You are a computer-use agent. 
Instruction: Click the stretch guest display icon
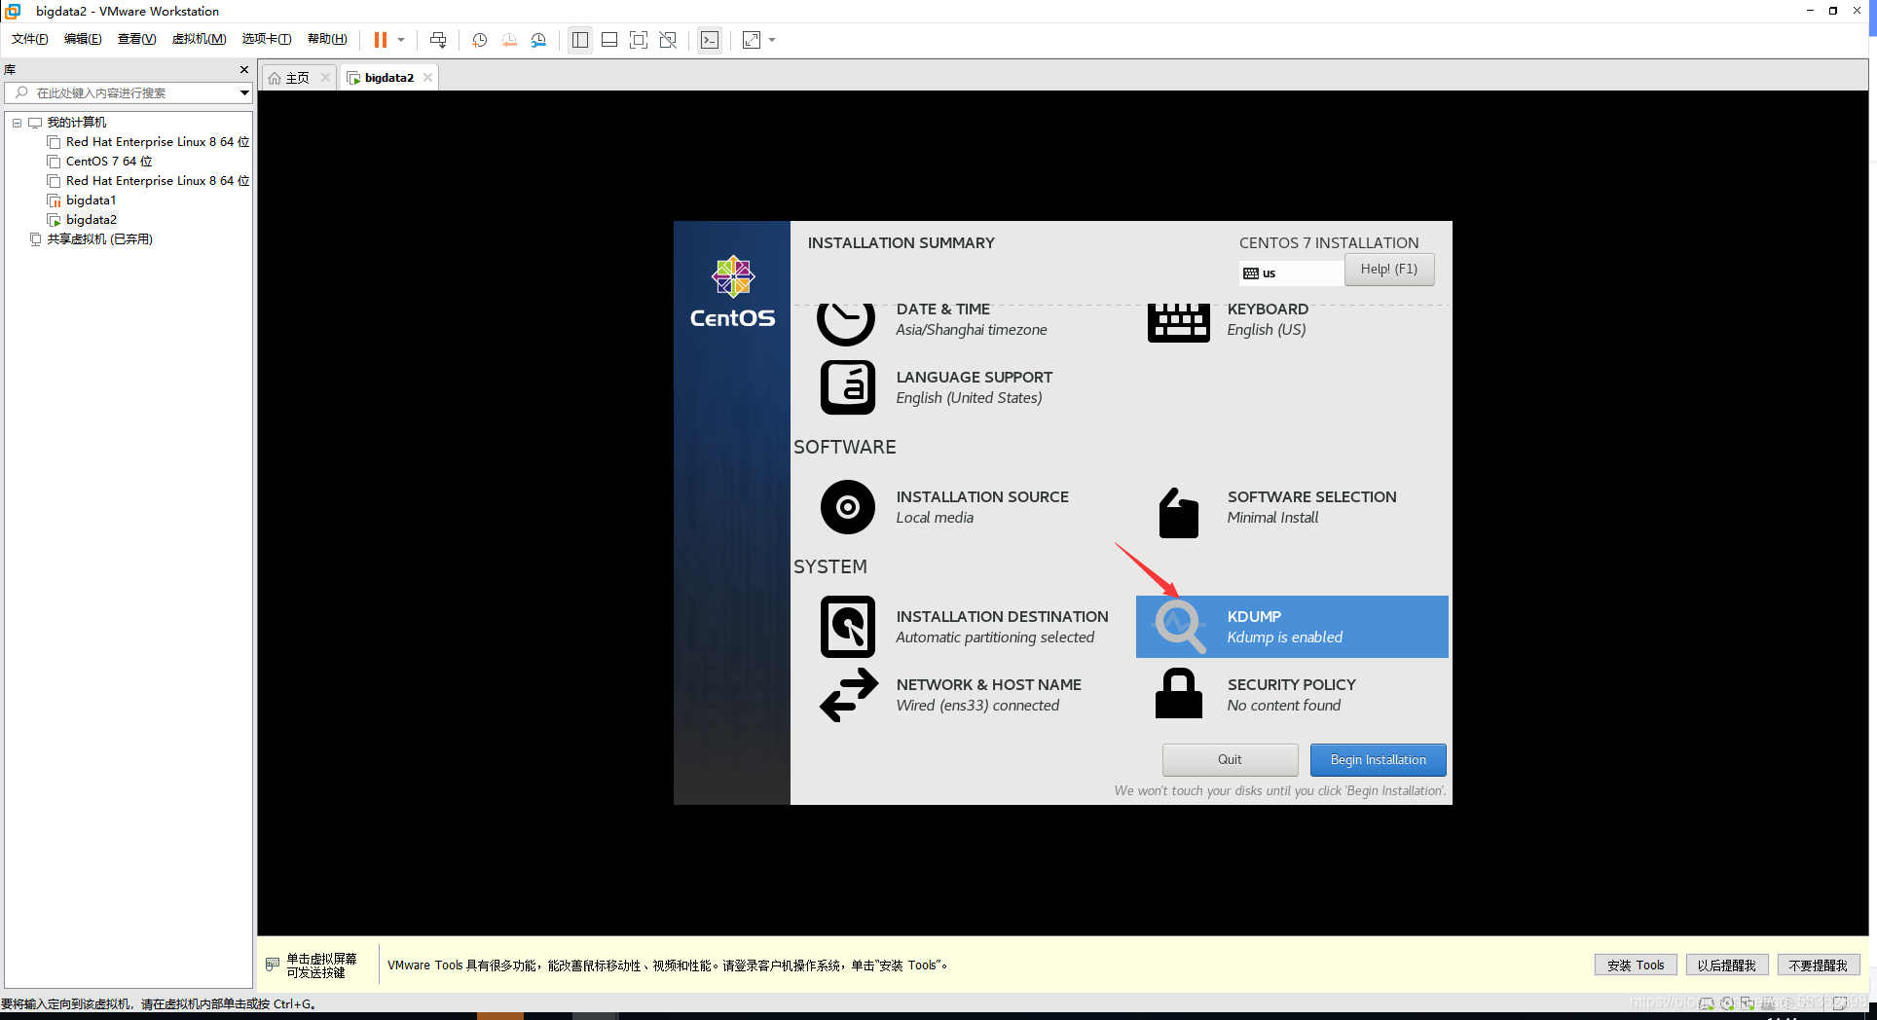[x=752, y=40]
